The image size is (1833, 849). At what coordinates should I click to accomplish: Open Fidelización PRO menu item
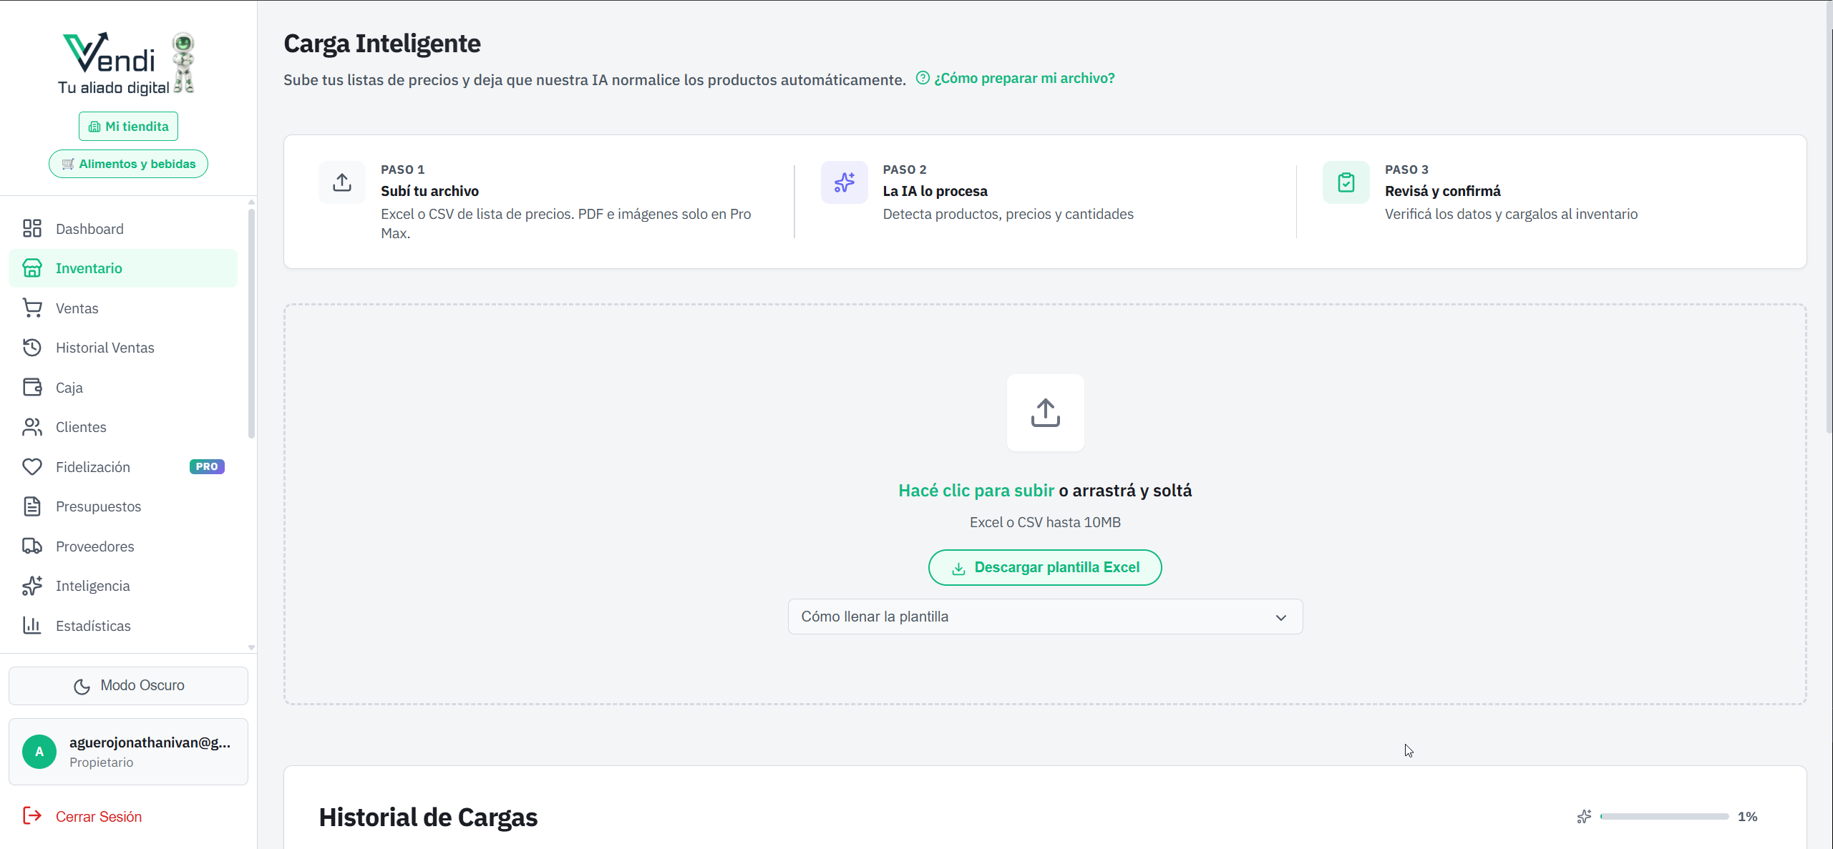(x=93, y=467)
